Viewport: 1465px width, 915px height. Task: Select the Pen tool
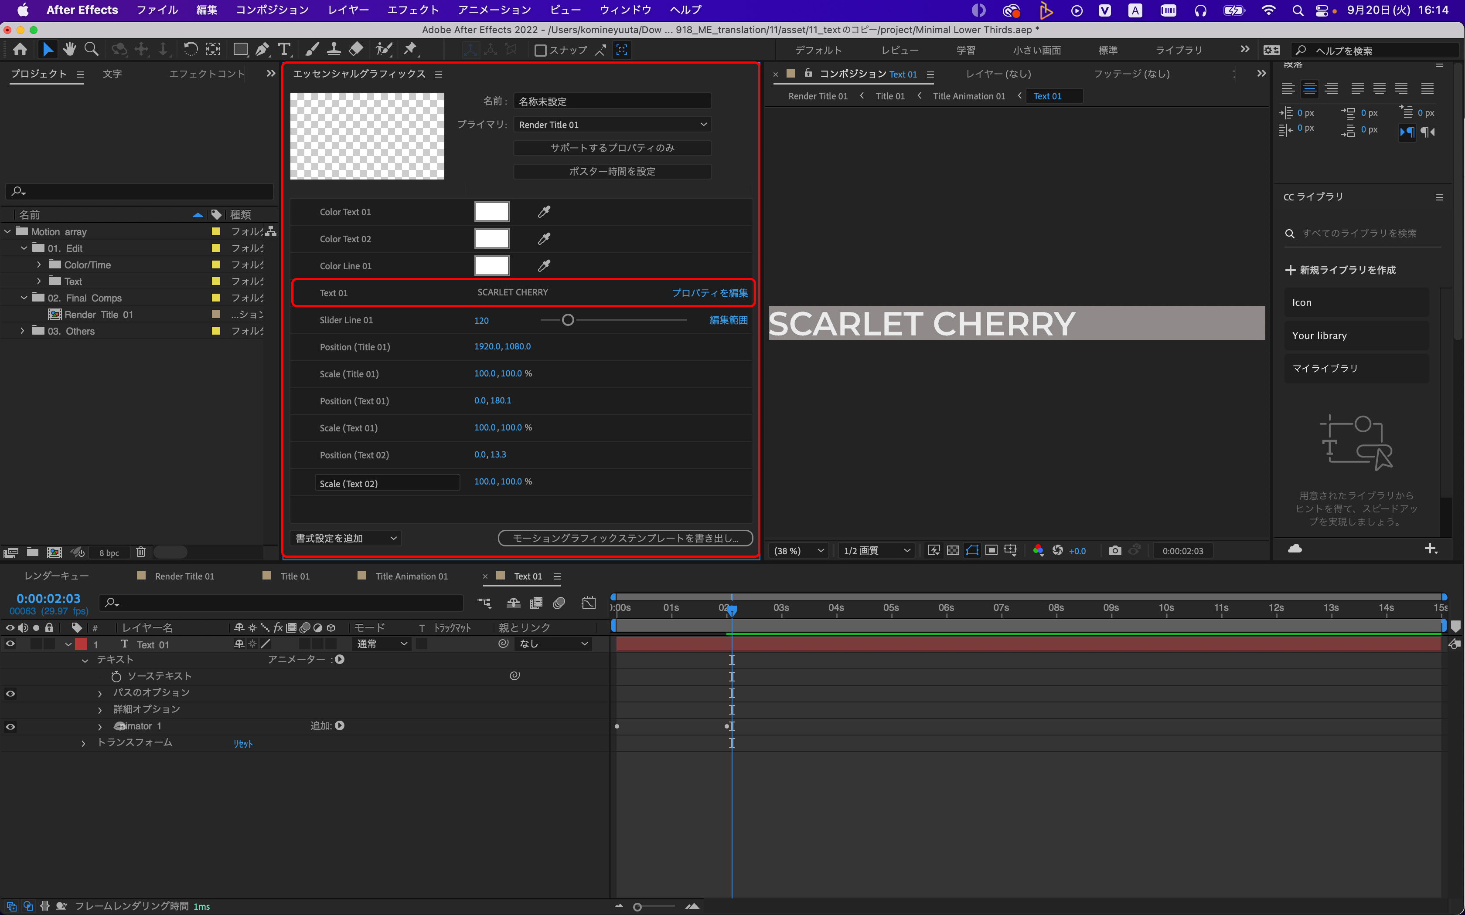pyautogui.click(x=262, y=50)
